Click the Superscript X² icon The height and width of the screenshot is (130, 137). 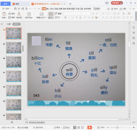click(x=85, y=17)
